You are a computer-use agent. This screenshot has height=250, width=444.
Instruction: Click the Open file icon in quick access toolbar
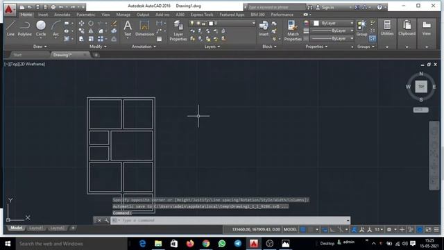click(x=30, y=7)
